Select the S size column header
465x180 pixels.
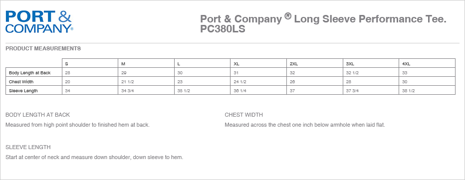point(90,63)
